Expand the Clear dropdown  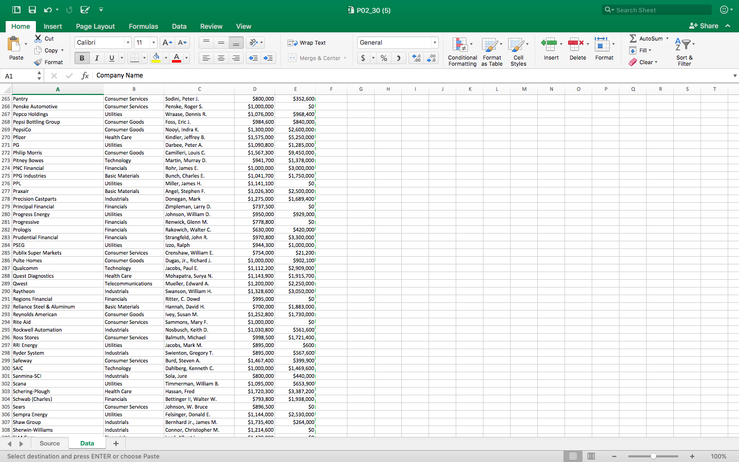656,62
